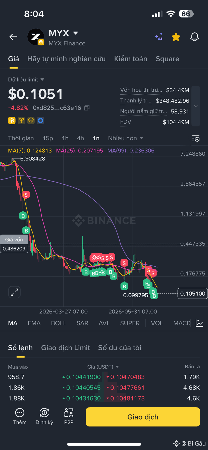
Task: Open the AI assistant sparkle icon
Action: pyautogui.click(x=159, y=37)
